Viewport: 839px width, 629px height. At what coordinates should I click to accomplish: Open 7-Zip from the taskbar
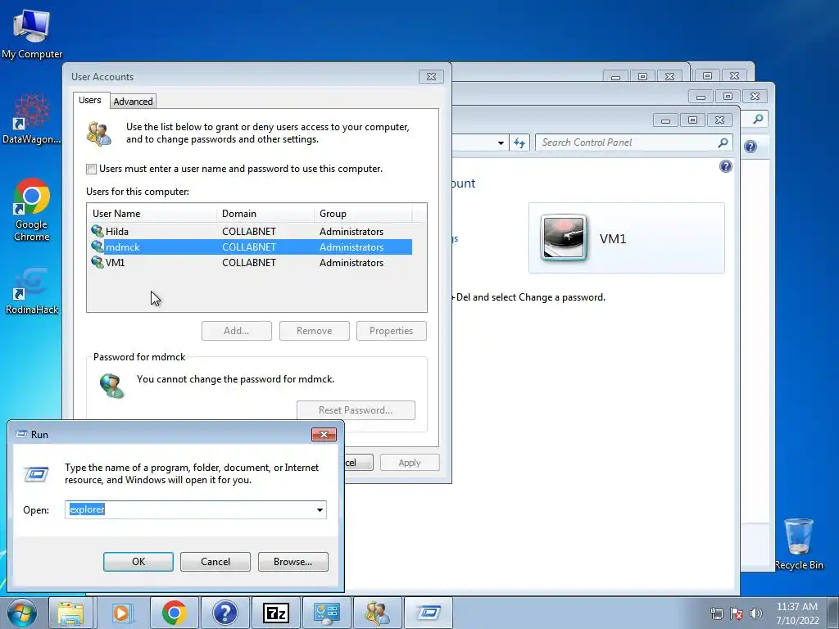[276, 613]
